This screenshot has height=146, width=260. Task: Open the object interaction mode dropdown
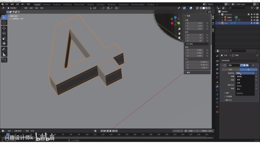click(x=15, y=8)
